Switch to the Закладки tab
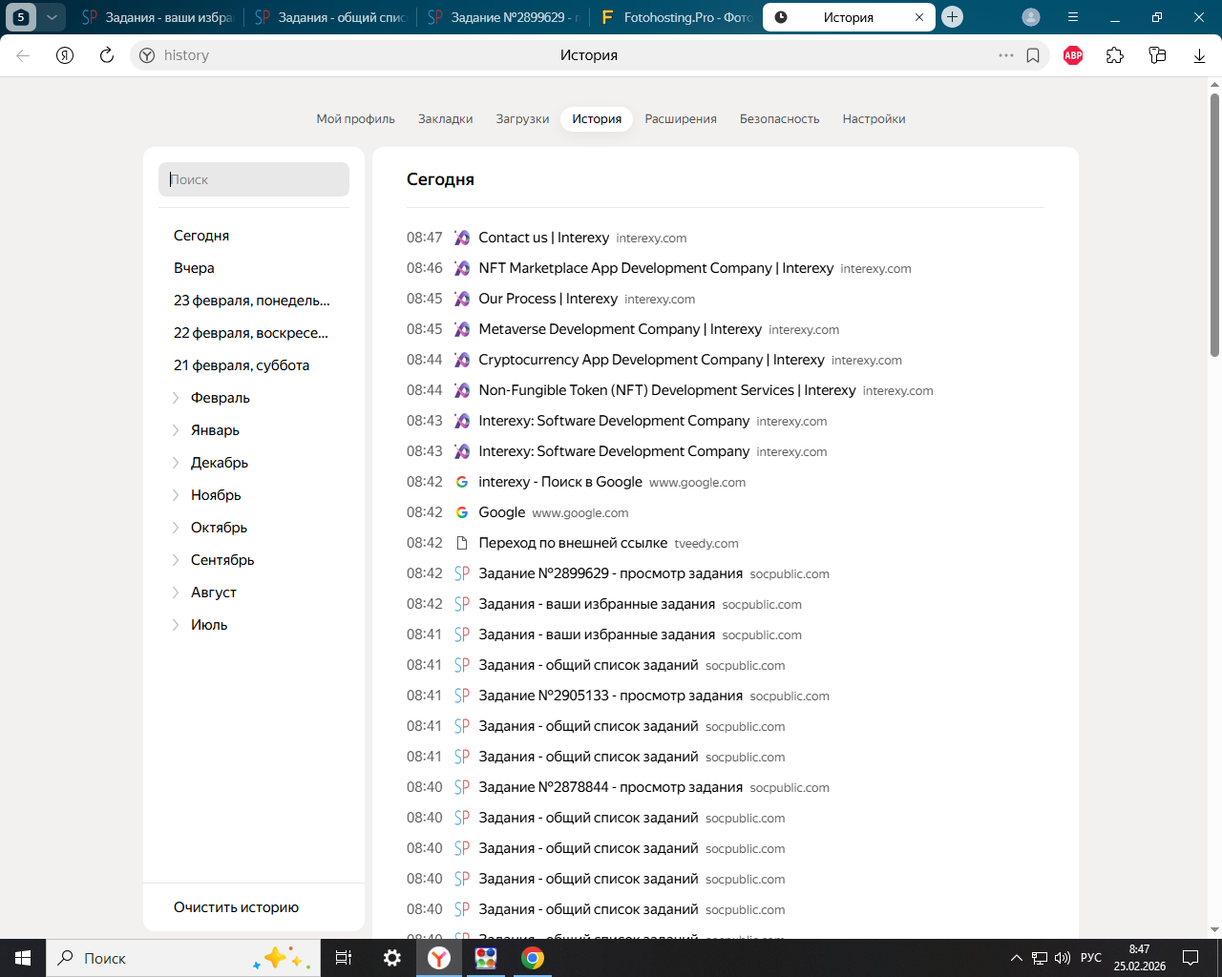This screenshot has width=1222, height=977. pyautogui.click(x=445, y=119)
